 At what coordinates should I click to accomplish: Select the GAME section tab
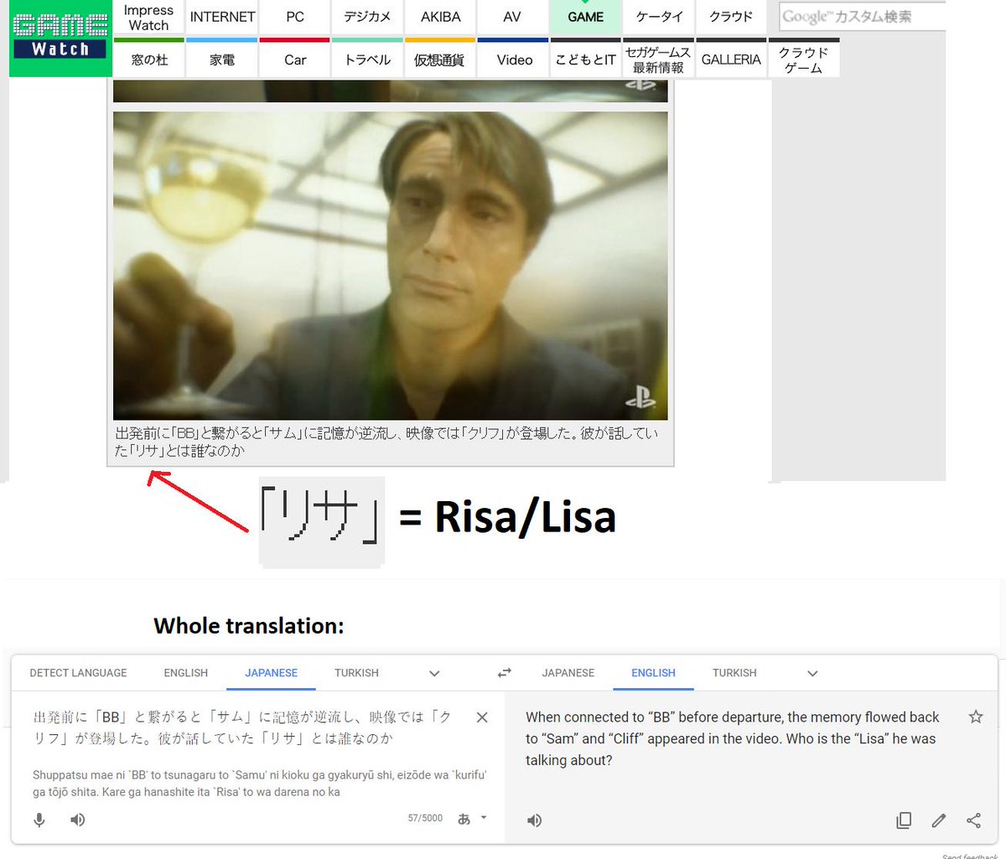585,18
